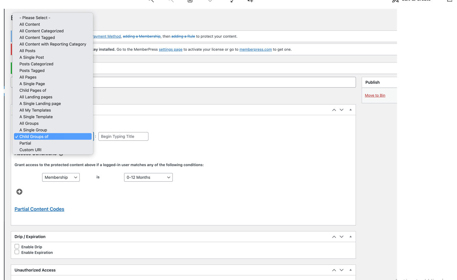Click the Begin Typing Title input field
The width and height of the screenshot is (457, 280).
pyautogui.click(x=123, y=137)
